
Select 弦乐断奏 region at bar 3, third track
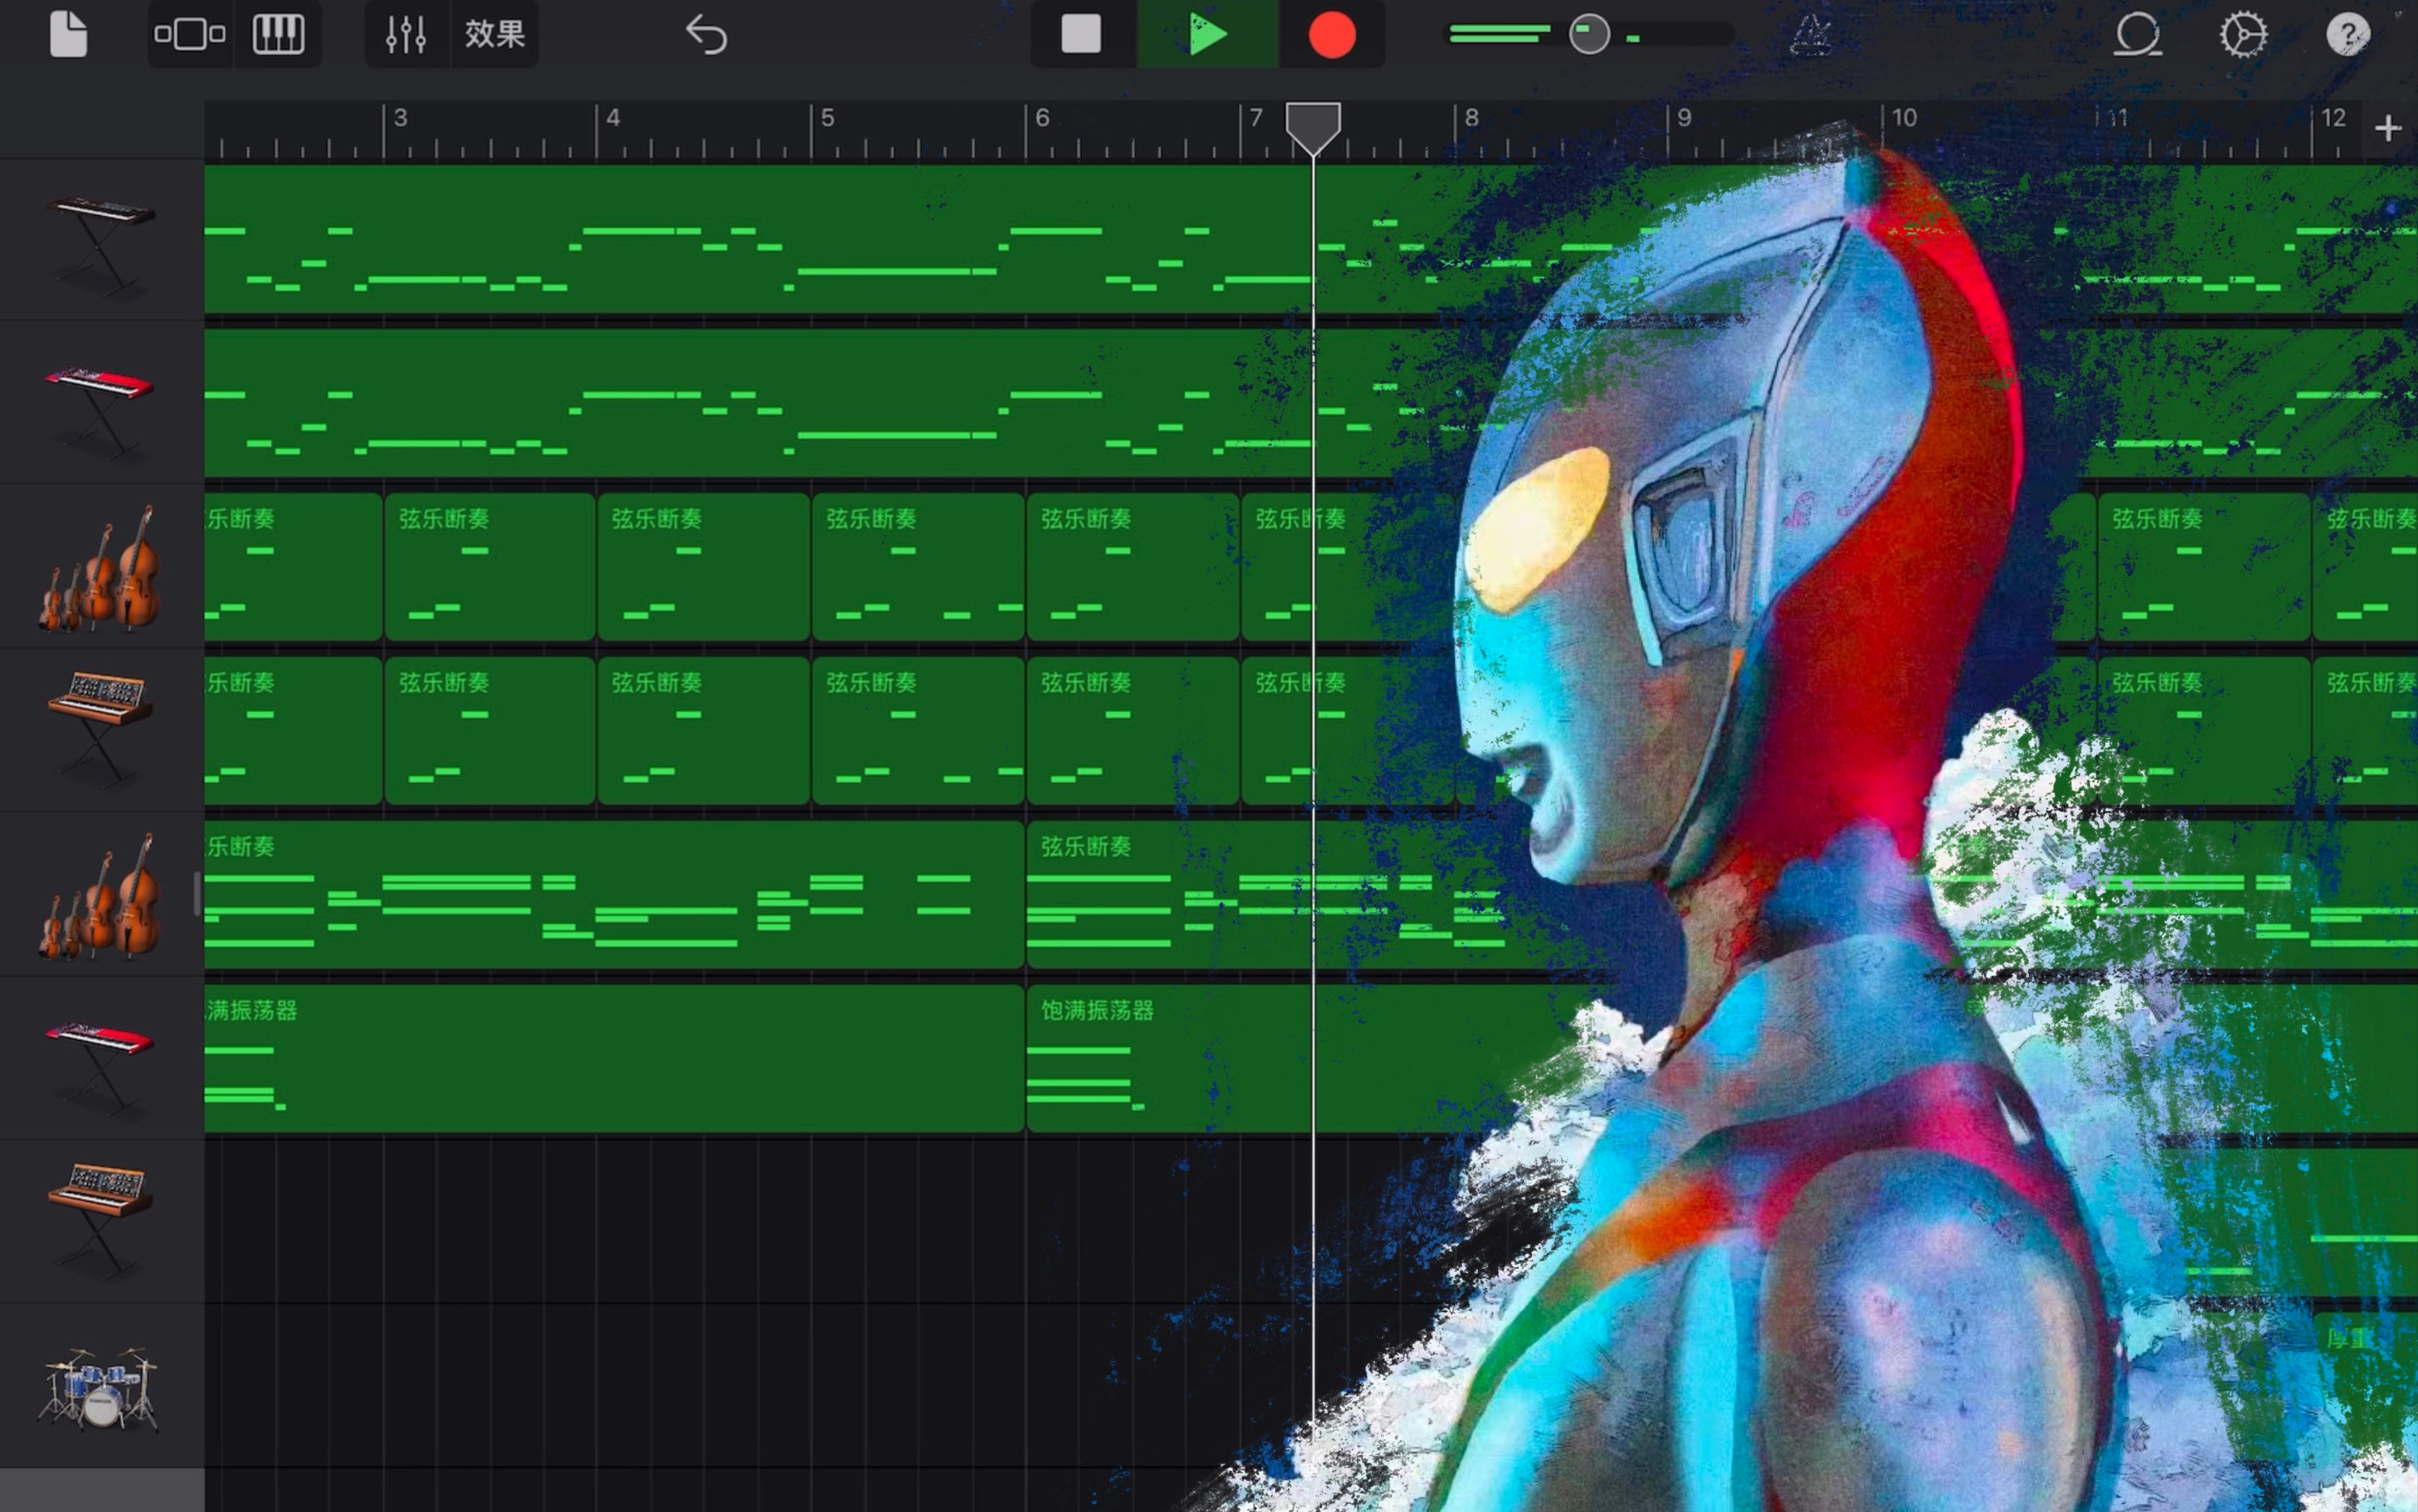click(x=490, y=566)
